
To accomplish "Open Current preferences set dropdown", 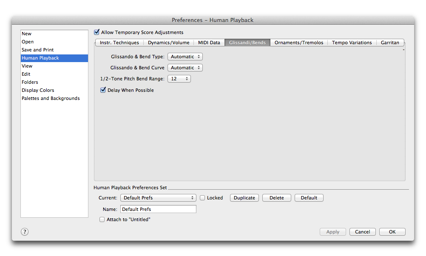I will [158, 198].
